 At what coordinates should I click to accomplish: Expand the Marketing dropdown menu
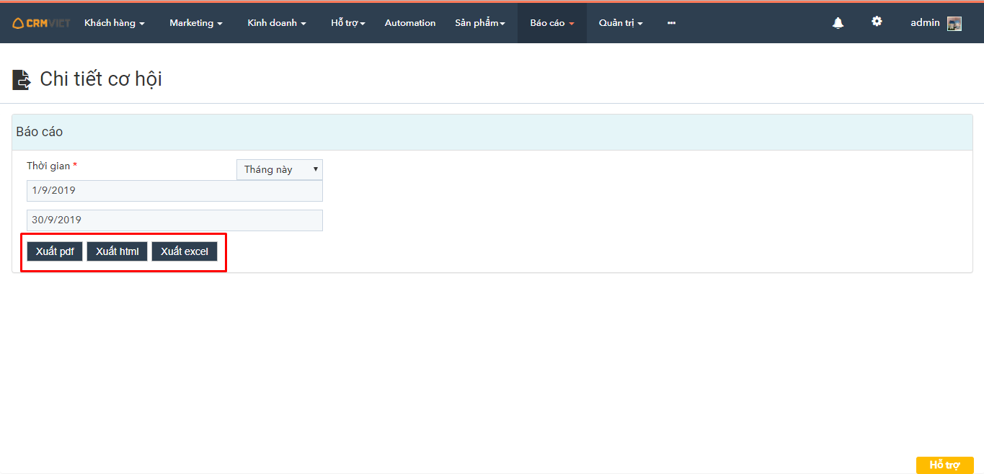195,23
